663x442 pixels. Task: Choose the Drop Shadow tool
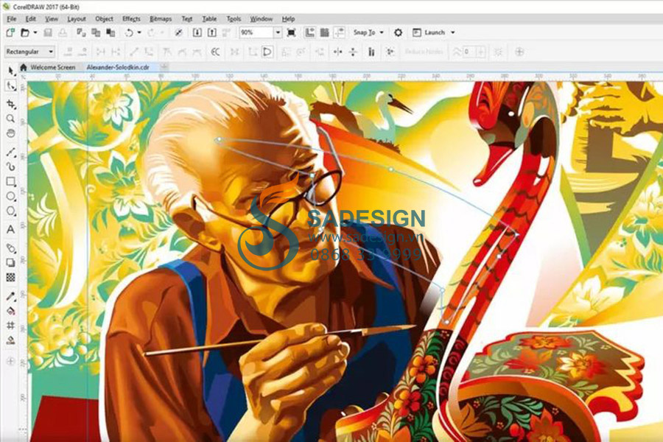pos(11,263)
